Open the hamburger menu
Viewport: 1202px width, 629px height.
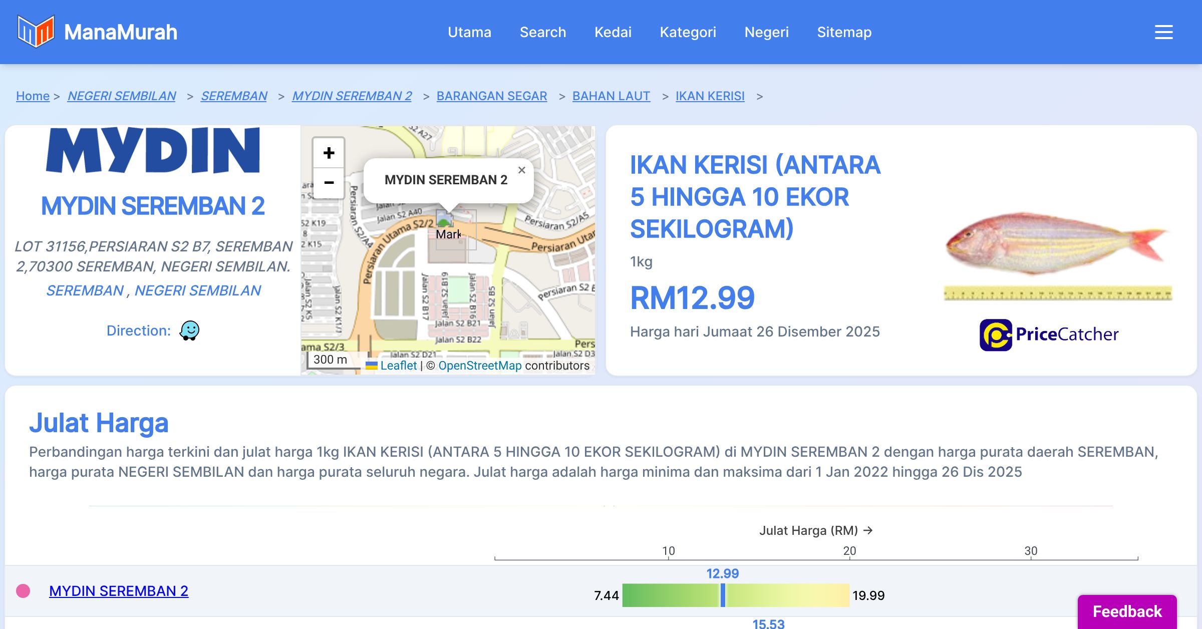tap(1163, 32)
